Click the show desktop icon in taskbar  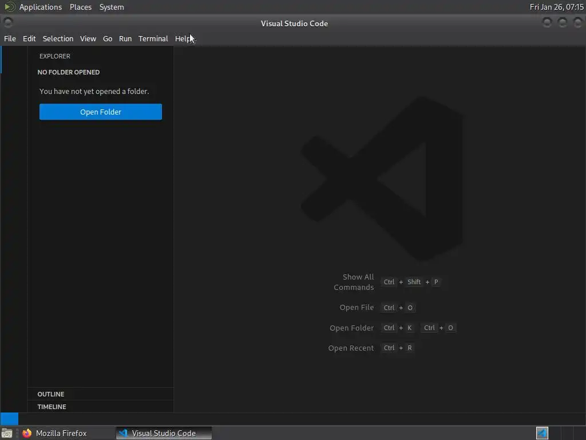pos(7,433)
